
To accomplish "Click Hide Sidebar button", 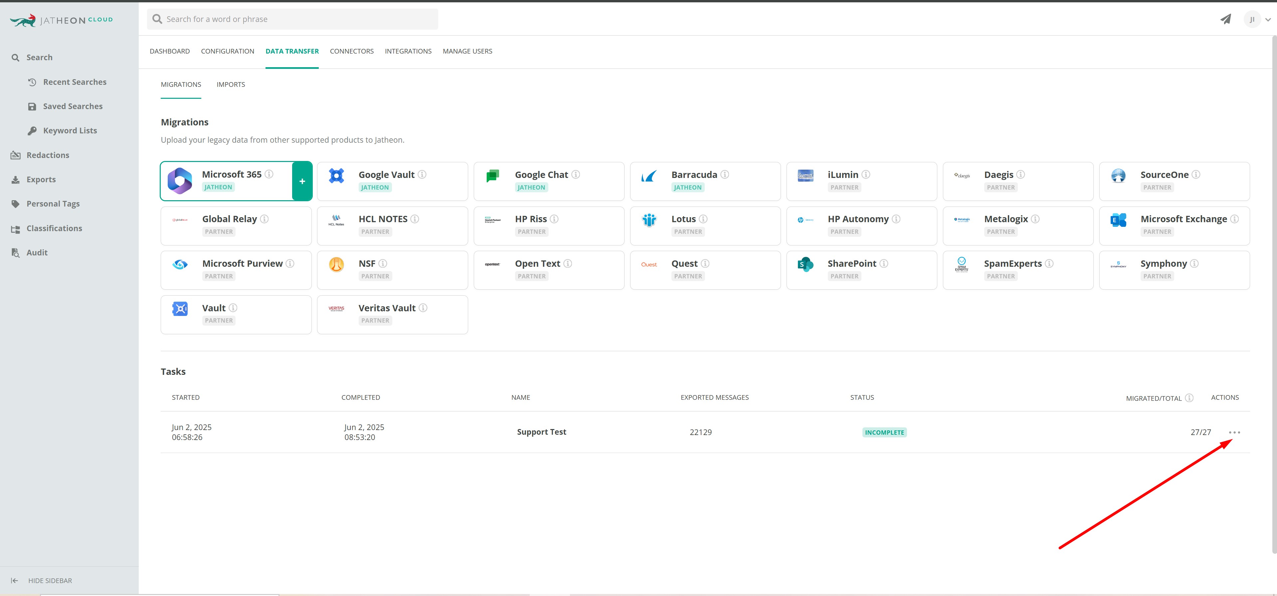I will point(42,581).
